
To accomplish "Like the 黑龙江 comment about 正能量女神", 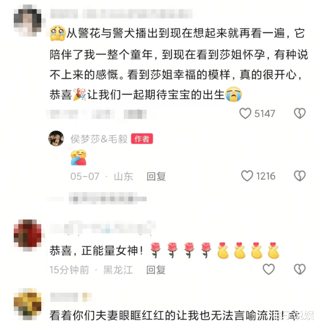I will tap(268, 269).
